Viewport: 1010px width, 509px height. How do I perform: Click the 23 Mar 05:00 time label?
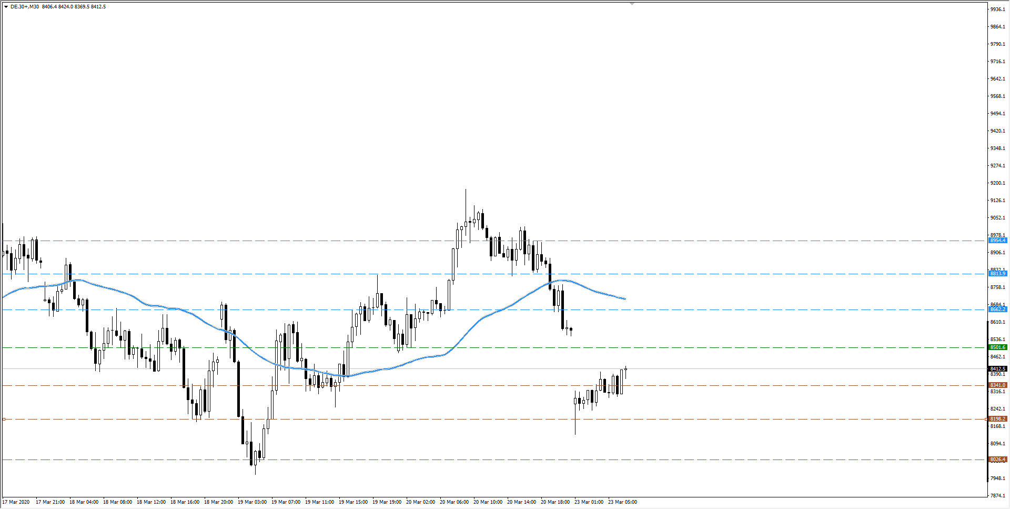click(x=622, y=502)
